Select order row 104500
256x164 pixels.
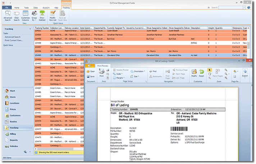click(141, 35)
